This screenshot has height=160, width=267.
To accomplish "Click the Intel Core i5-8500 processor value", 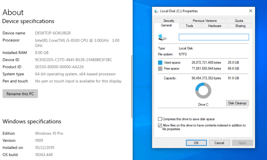I will [77, 43].
